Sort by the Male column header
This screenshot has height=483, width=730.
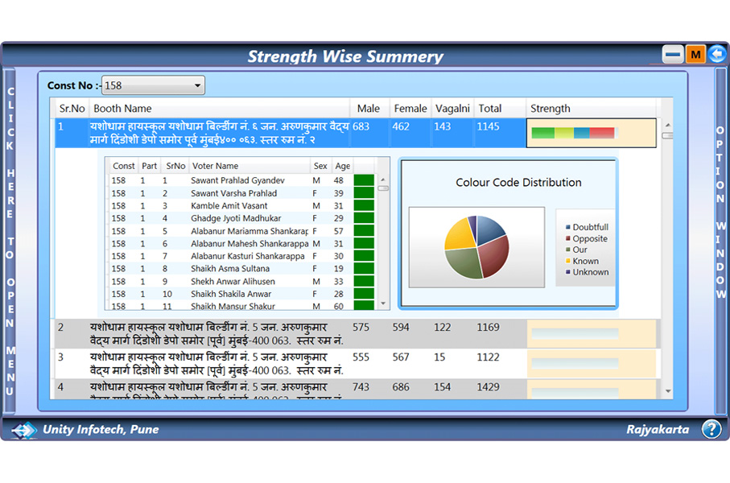point(369,109)
